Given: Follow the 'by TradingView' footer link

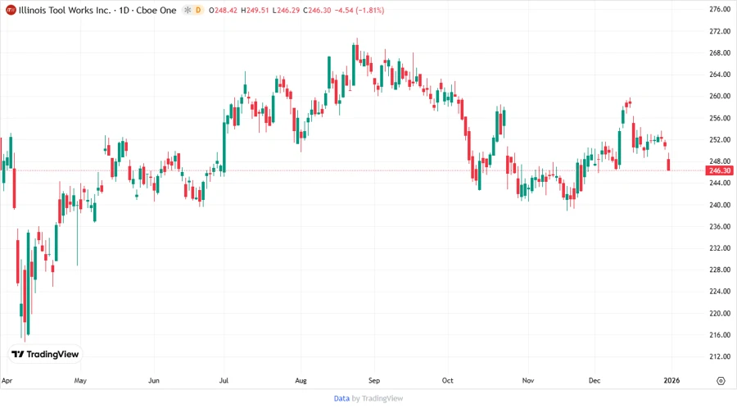Looking at the screenshot, I should pos(378,399).
